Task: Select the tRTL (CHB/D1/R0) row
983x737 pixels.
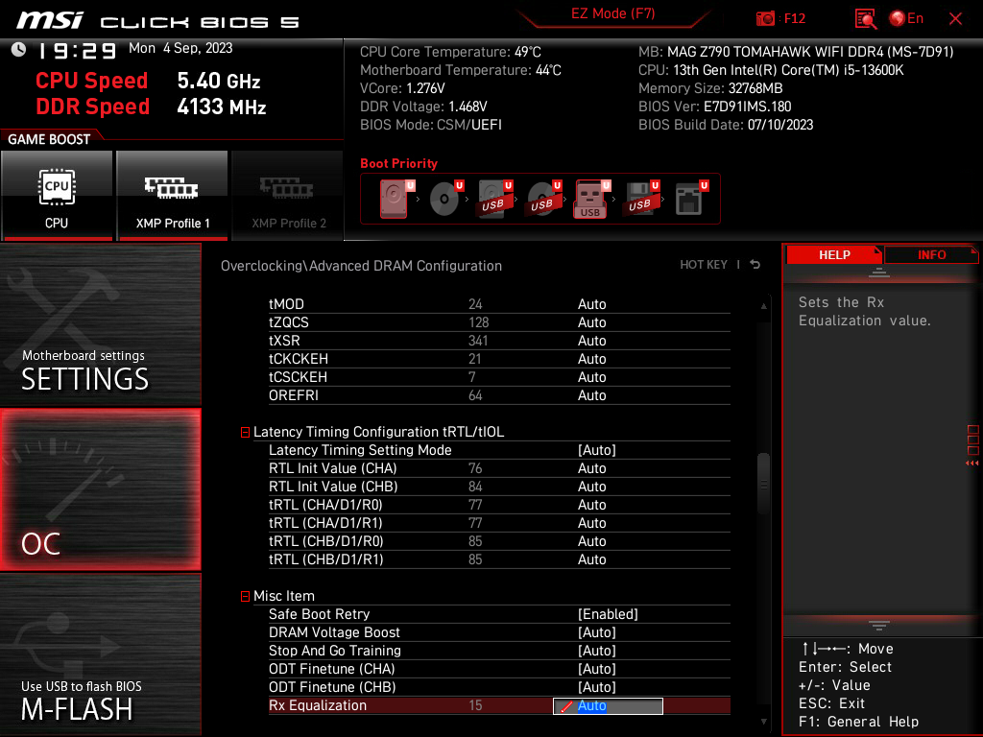Action: pos(499,541)
